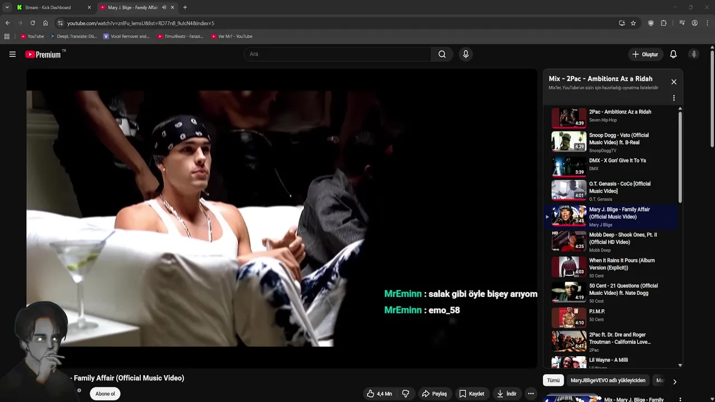Viewport: 715px width, 402px height.
Task: Open browser home page icon
Action: tap(45, 23)
